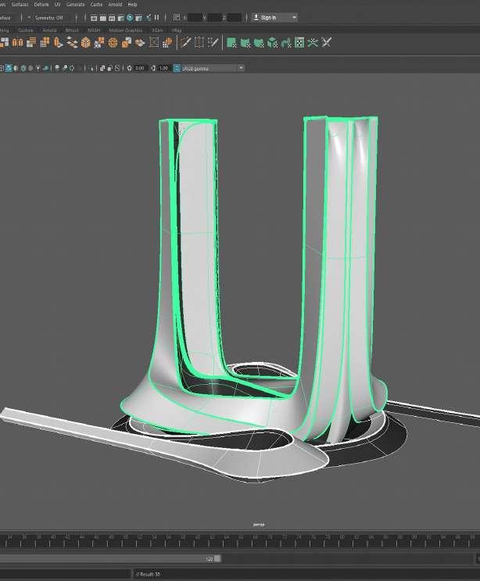Toggle the color management view transform button
Screen dimensions: 480x581
(177, 68)
